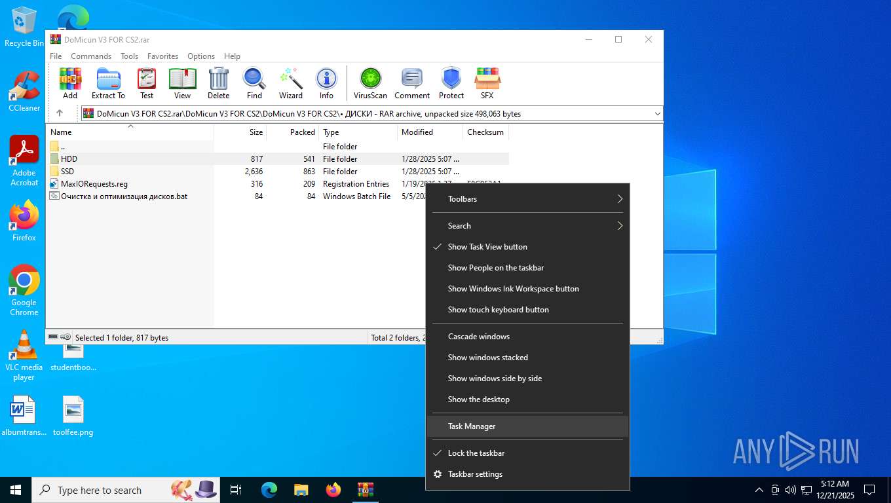The width and height of the screenshot is (891, 503).
Task: Expand the Search submenu
Action: coord(527,226)
